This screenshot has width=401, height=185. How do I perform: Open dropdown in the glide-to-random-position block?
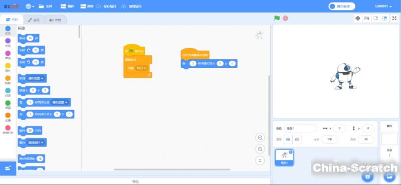click(x=60, y=102)
